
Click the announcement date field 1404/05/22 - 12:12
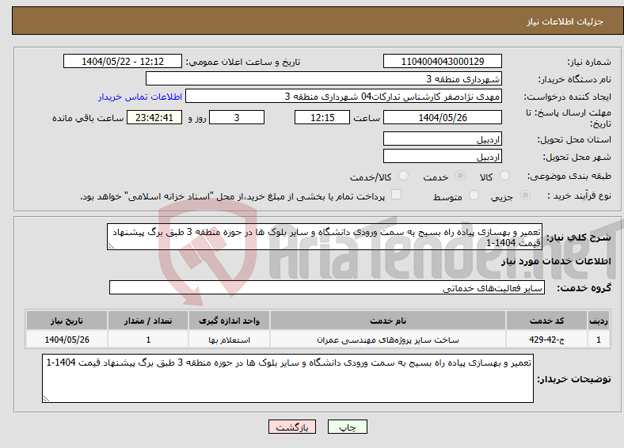pyautogui.click(x=123, y=61)
